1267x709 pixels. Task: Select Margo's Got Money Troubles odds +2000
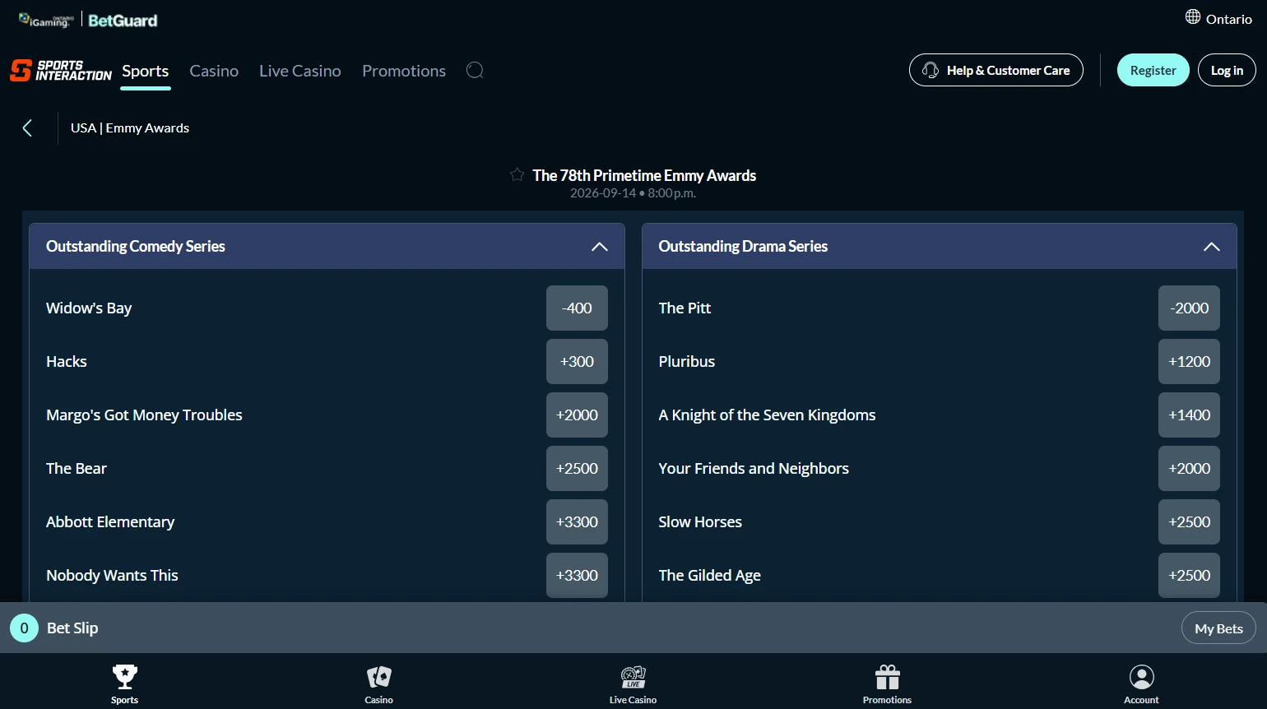pyautogui.click(x=577, y=415)
